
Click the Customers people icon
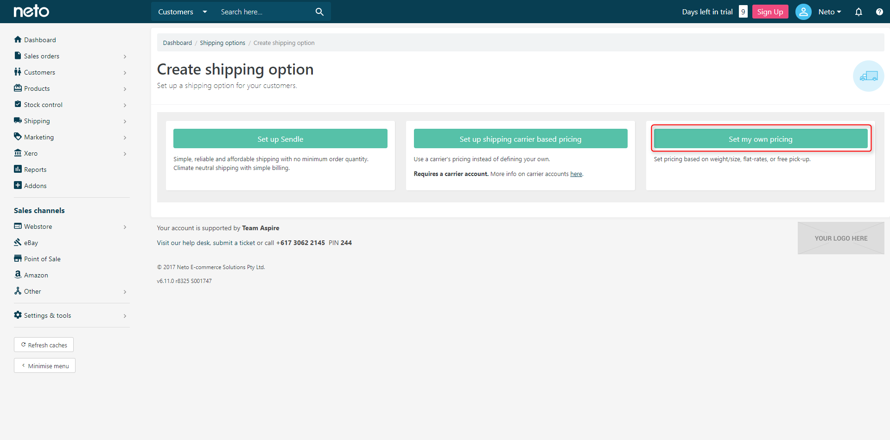point(18,72)
